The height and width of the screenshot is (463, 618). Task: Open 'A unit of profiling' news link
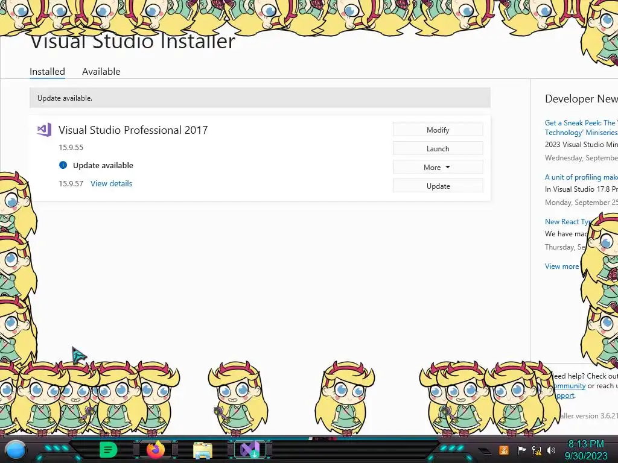(581, 177)
